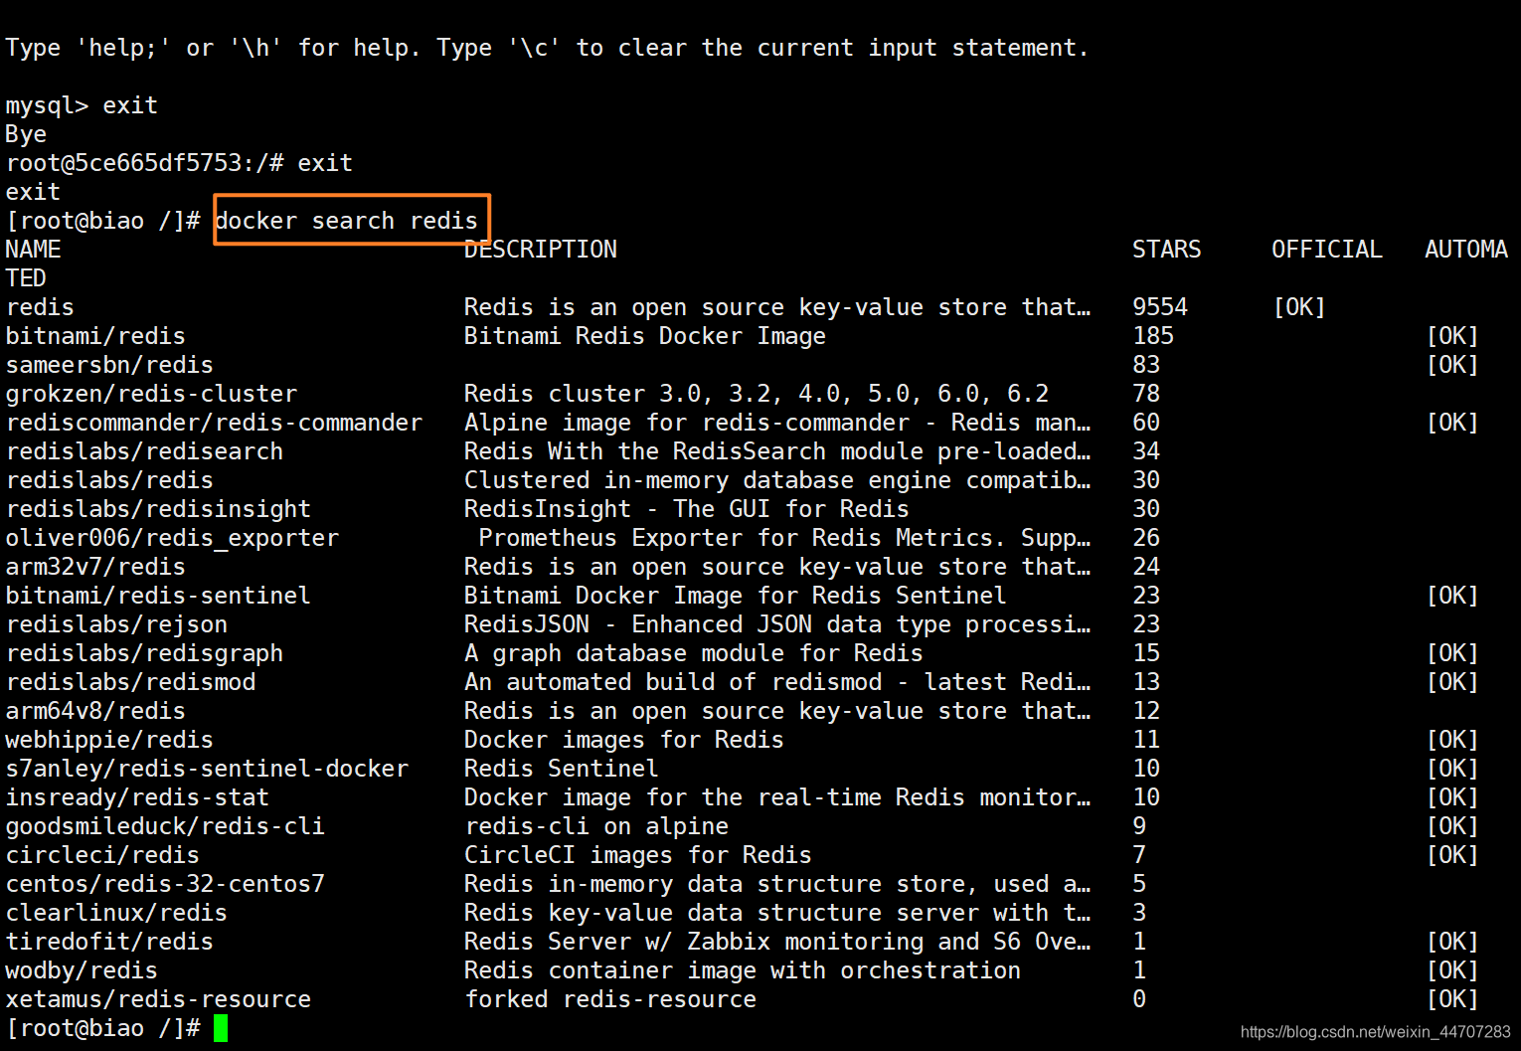1521x1051 pixels.
Task: Click 's7anley/redis-sentinel-docker' image name
Action: click(x=207, y=769)
